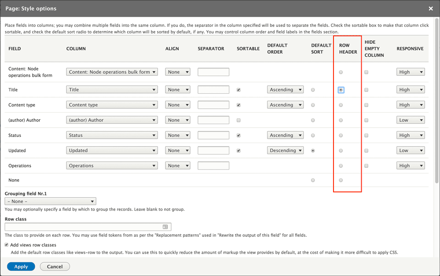Select default sort radio on None row
Image resolution: width=440 pixels, height=276 pixels.
[x=313, y=180]
